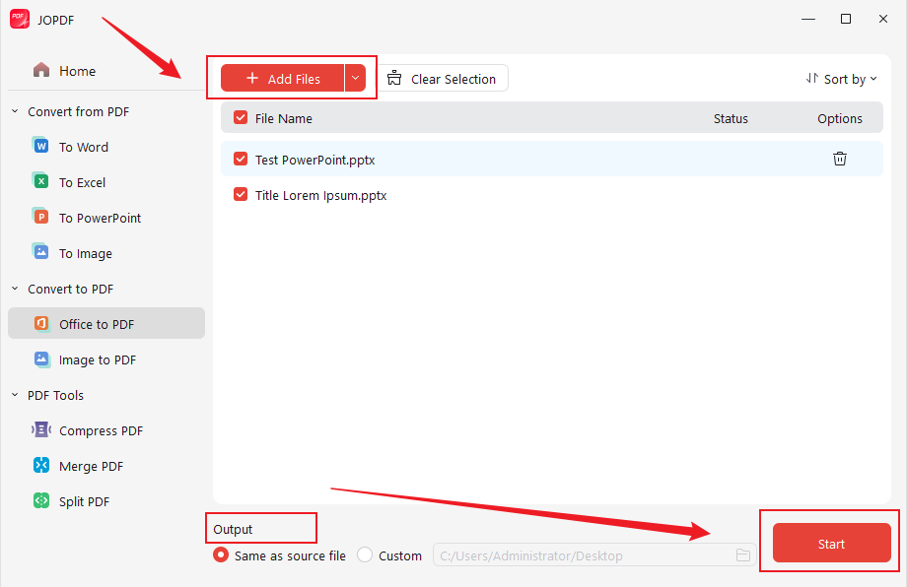907x587 pixels.
Task: Select the To Word conversion icon
Action: point(39,146)
